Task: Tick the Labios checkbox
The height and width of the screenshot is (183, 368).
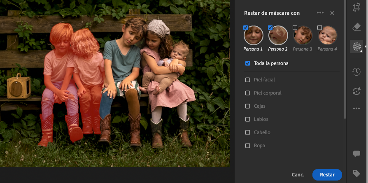Action: [247, 119]
